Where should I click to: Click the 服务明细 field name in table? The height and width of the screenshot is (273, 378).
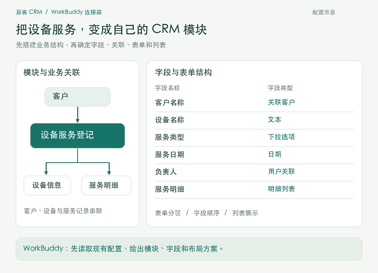coord(170,189)
